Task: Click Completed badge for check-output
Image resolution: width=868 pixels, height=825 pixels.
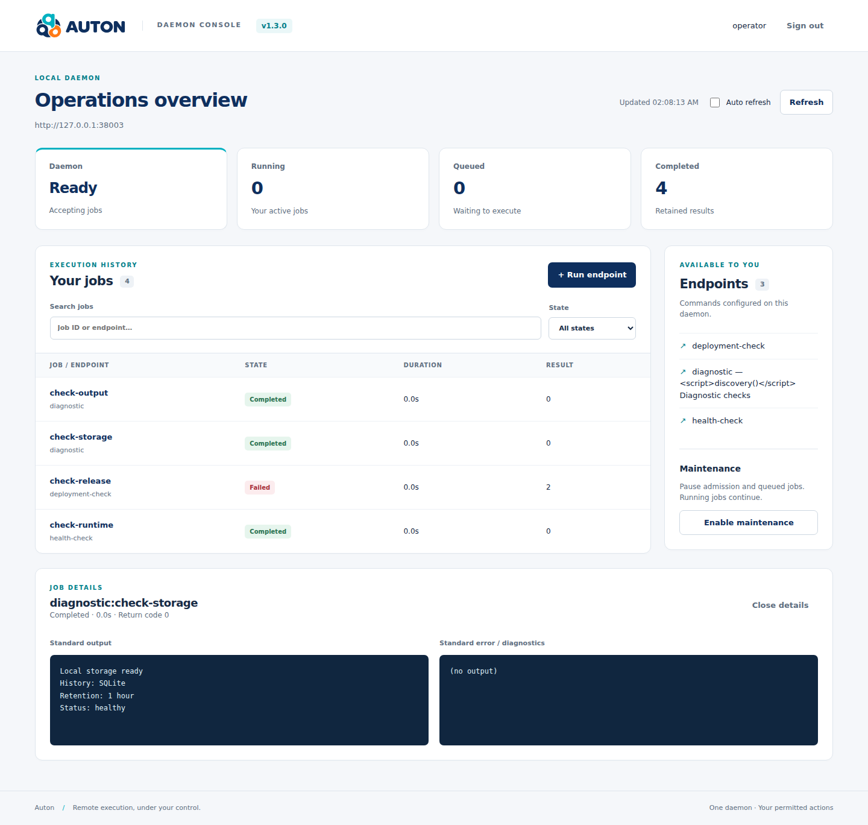Action: [268, 399]
